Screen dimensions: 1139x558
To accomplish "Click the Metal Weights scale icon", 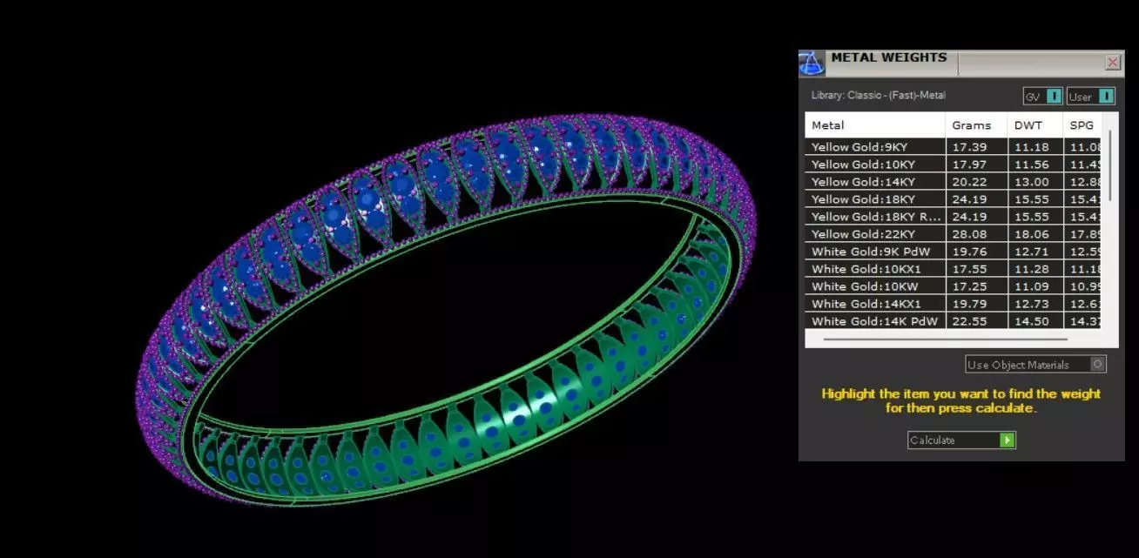I will coord(812,64).
